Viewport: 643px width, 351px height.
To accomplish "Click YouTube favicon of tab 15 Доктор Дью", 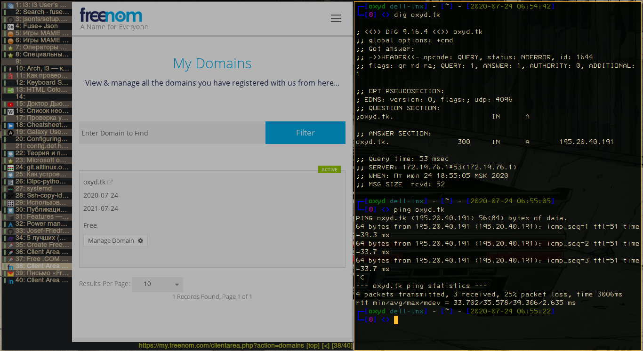I will point(10,104).
